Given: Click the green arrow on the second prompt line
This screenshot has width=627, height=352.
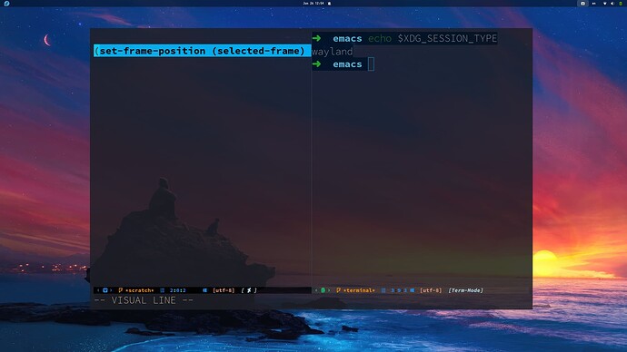Looking at the screenshot, I should tap(317, 64).
